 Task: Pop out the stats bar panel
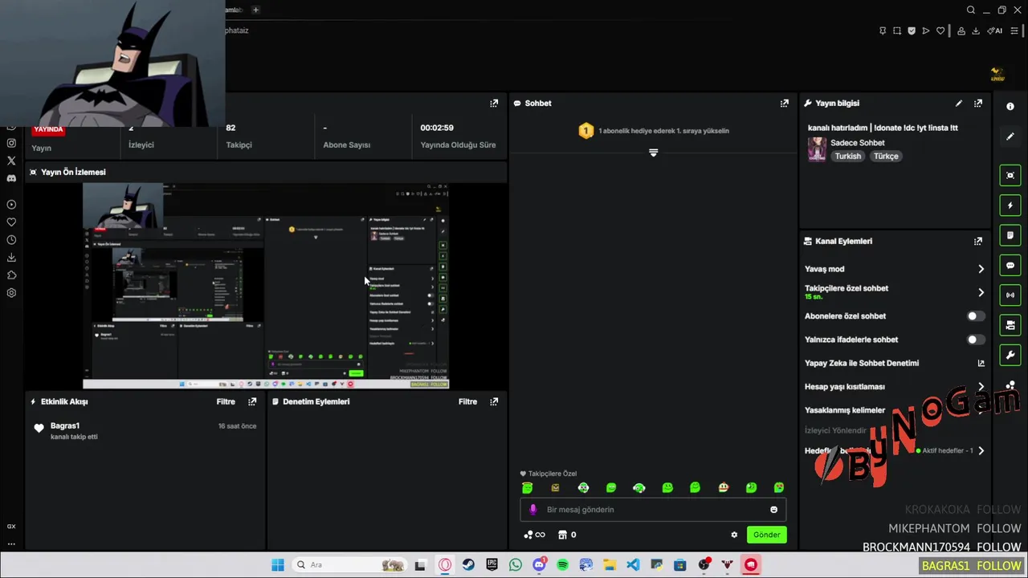click(494, 103)
